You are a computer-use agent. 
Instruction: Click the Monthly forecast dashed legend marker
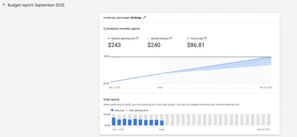point(148,38)
